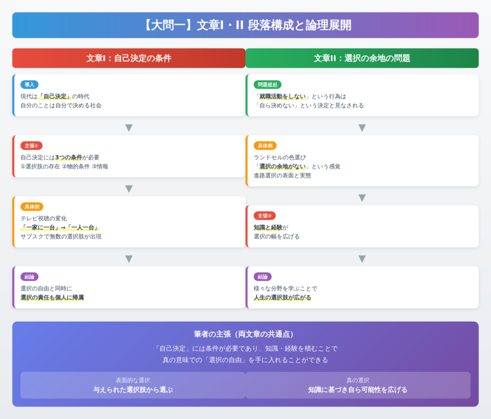Click the 真の選択 box
Viewport: 491px width, 419px height.
pyautogui.click(x=358, y=385)
